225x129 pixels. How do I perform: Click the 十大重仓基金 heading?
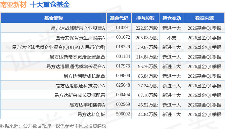[50, 4]
